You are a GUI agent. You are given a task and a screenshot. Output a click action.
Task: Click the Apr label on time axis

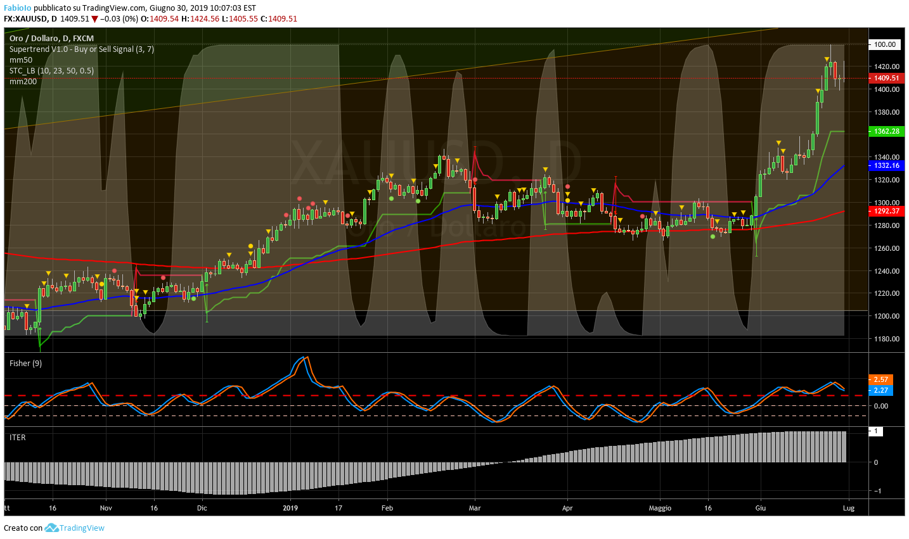tap(567, 508)
